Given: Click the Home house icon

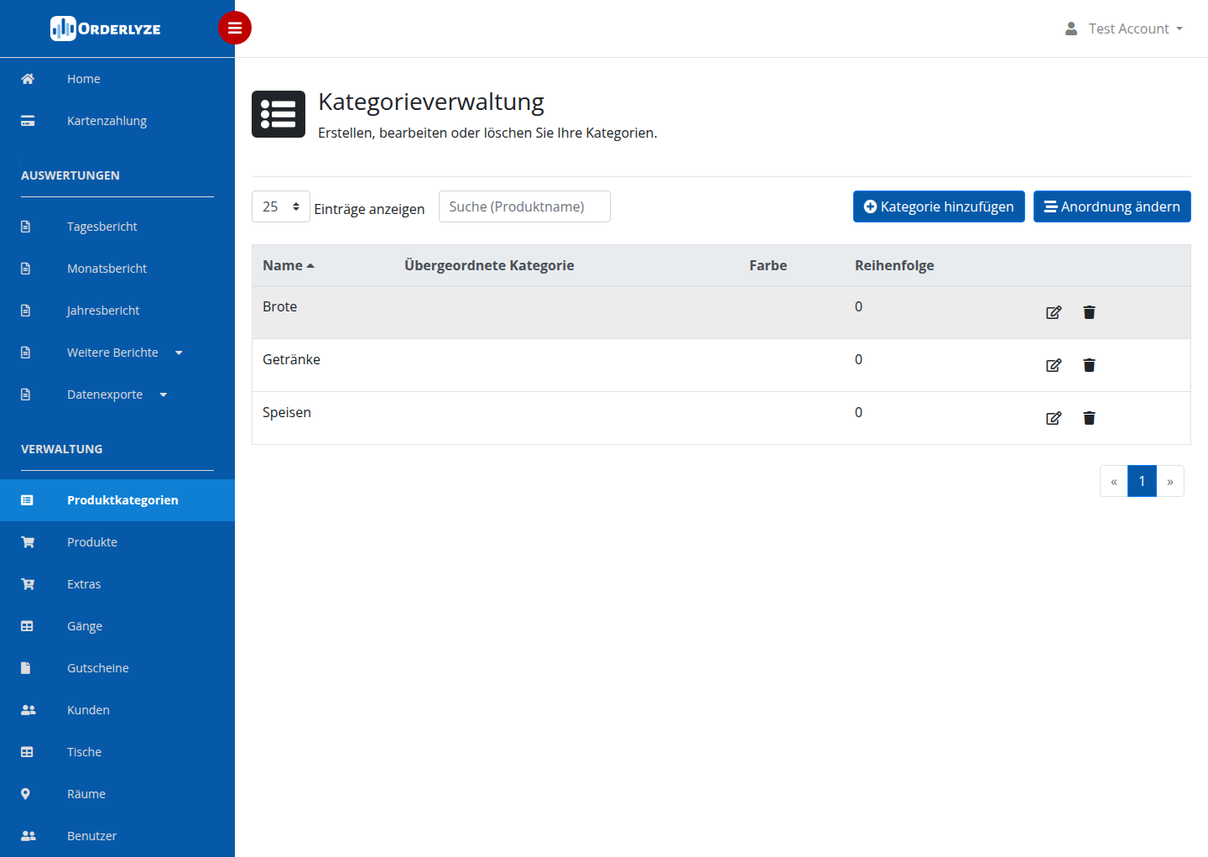Looking at the screenshot, I should (28, 79).
